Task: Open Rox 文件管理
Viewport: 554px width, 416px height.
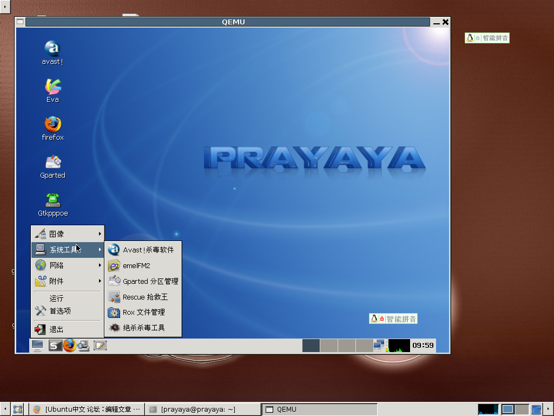Action: tap(143, 313)
